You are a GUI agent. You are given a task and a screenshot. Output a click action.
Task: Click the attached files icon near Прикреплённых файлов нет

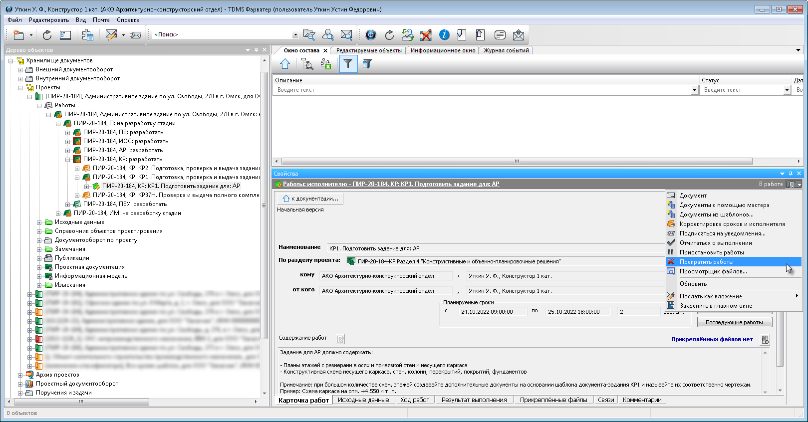point(765,340)
